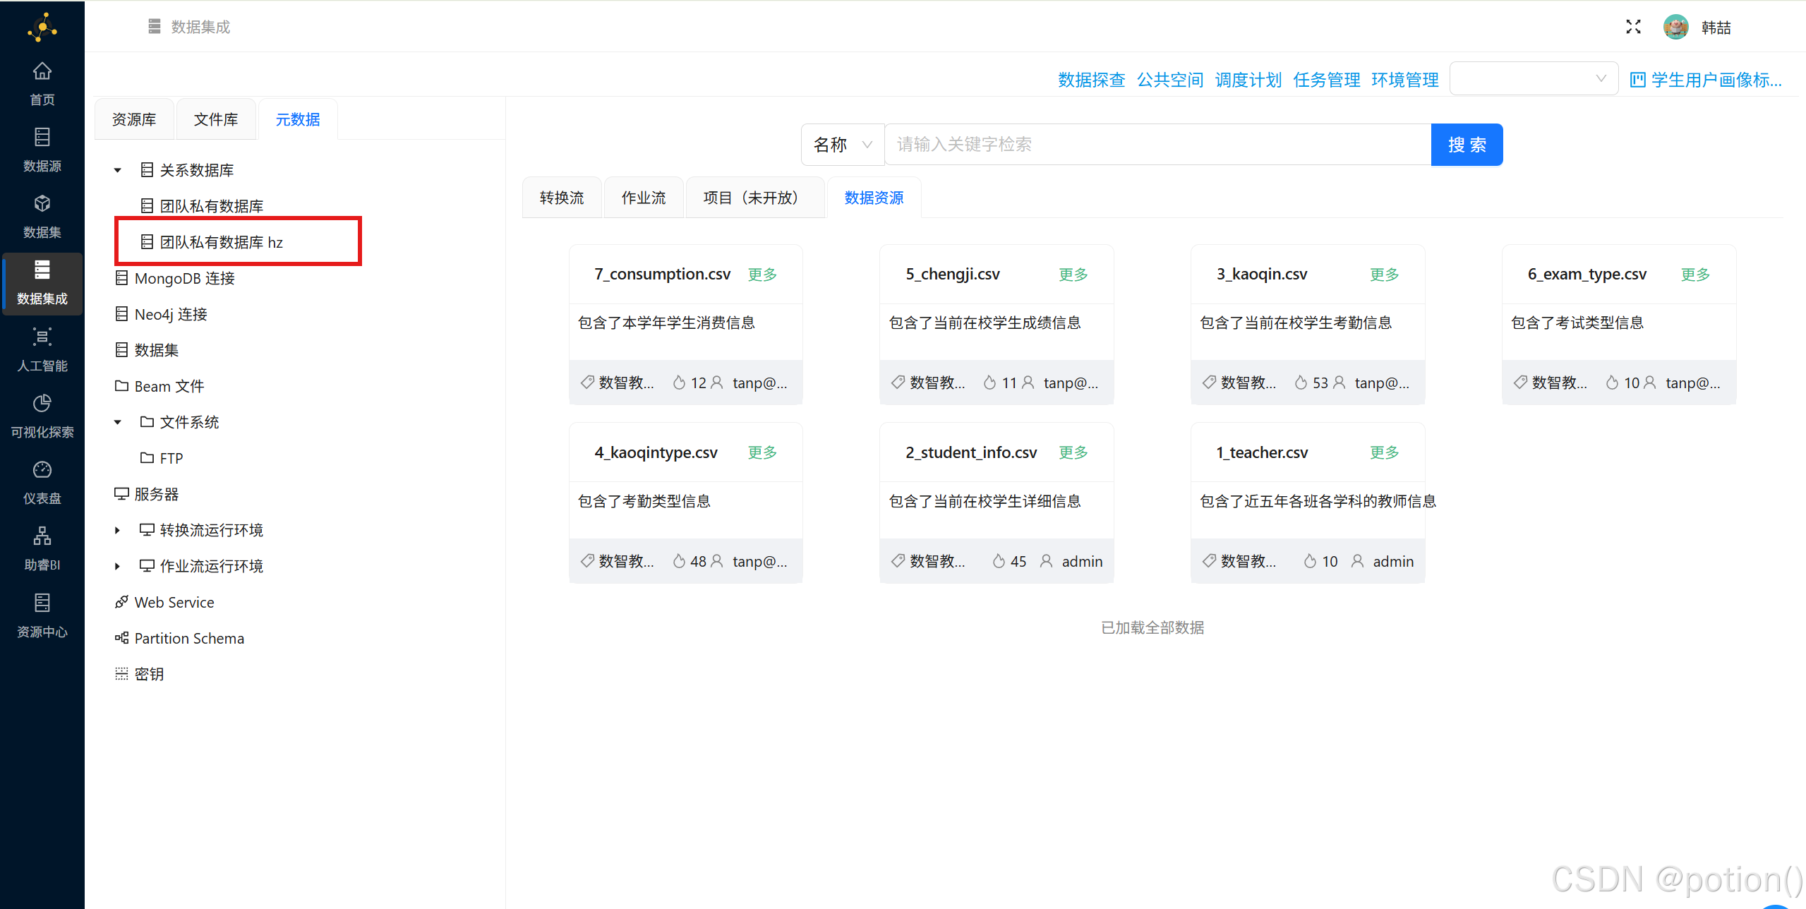Click the tag icon on 6_exam_type.csv card
Screen dimensions: 1806x909
click(x=1520, y=383)
